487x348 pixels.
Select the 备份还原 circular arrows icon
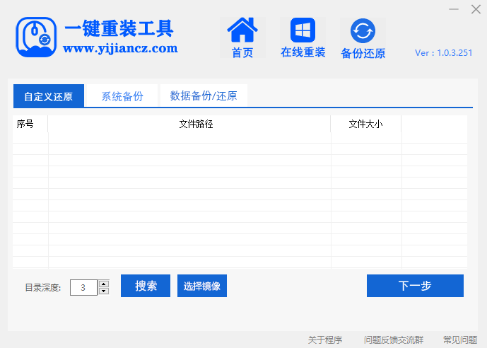(363, 31)
